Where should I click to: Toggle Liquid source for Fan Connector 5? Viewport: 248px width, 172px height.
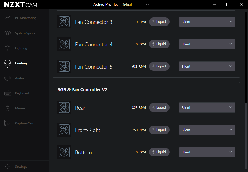coord(159,66)
